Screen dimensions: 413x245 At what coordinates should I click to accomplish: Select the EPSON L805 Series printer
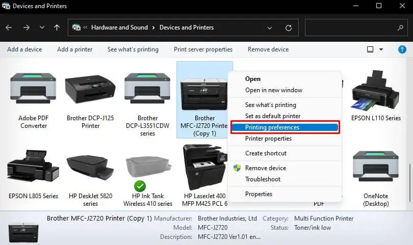click(33, 166)
